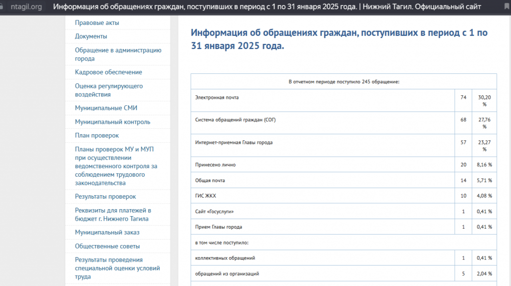This screenshot has height=286, width=511.
Task: Click the ntagil.org domain in the address bar
Action: point(26,6)
